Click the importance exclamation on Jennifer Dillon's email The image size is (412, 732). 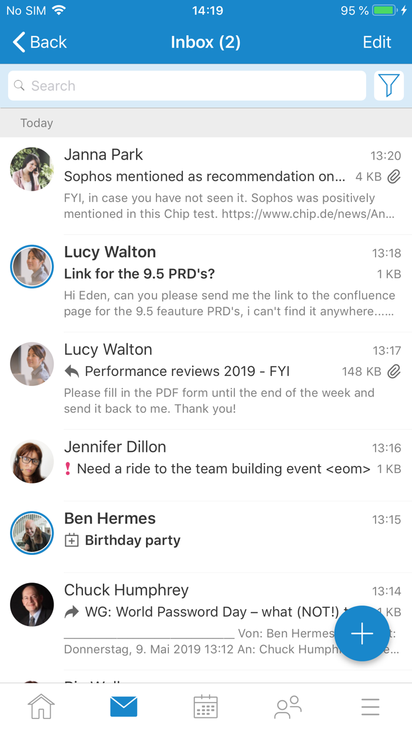tap(69, 468)
